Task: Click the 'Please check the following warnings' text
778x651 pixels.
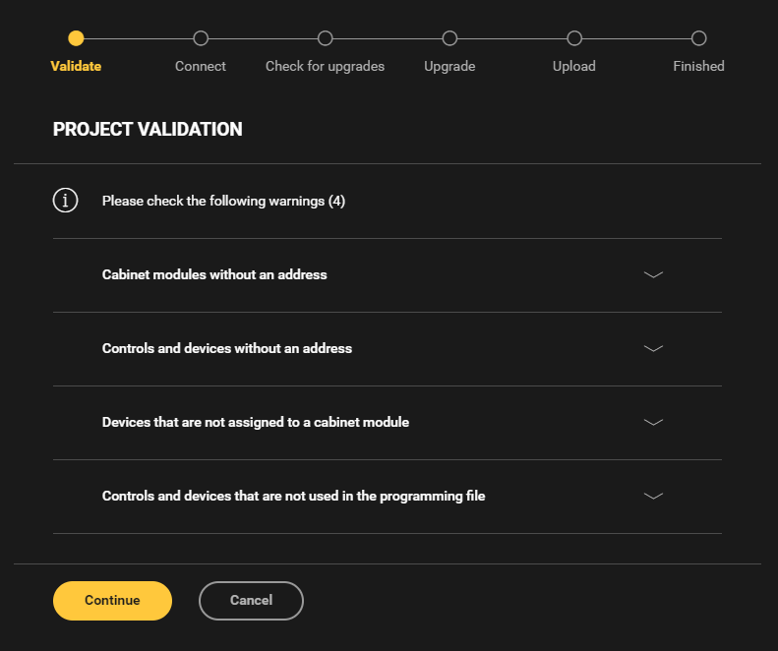Action: point(223,202)
